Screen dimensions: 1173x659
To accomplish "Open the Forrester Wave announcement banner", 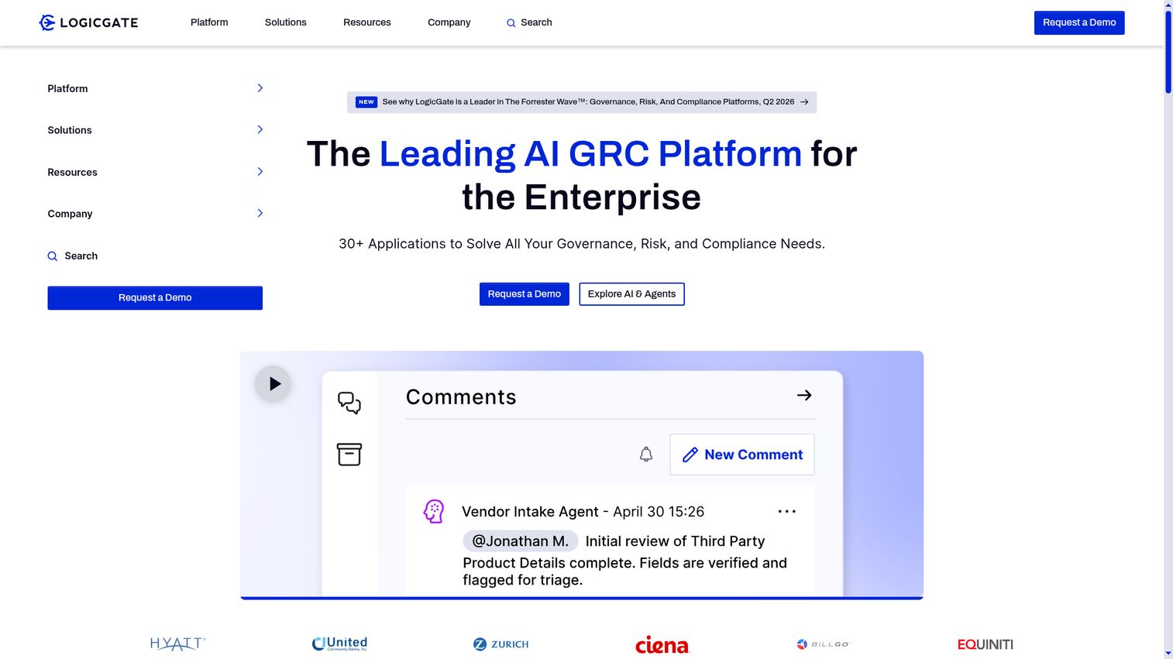I will pos(582,102).
